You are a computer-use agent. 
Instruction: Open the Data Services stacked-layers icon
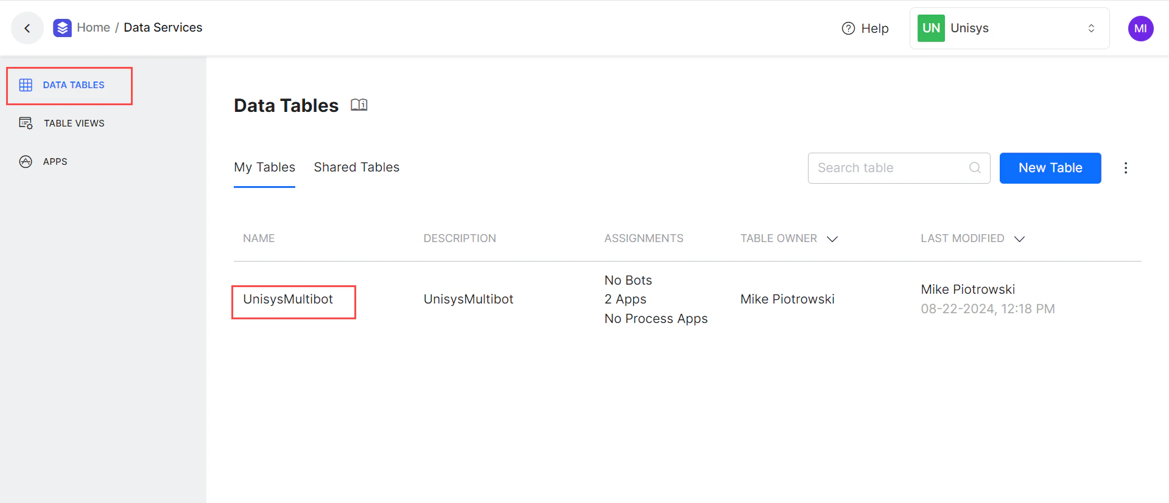point(61,27)
